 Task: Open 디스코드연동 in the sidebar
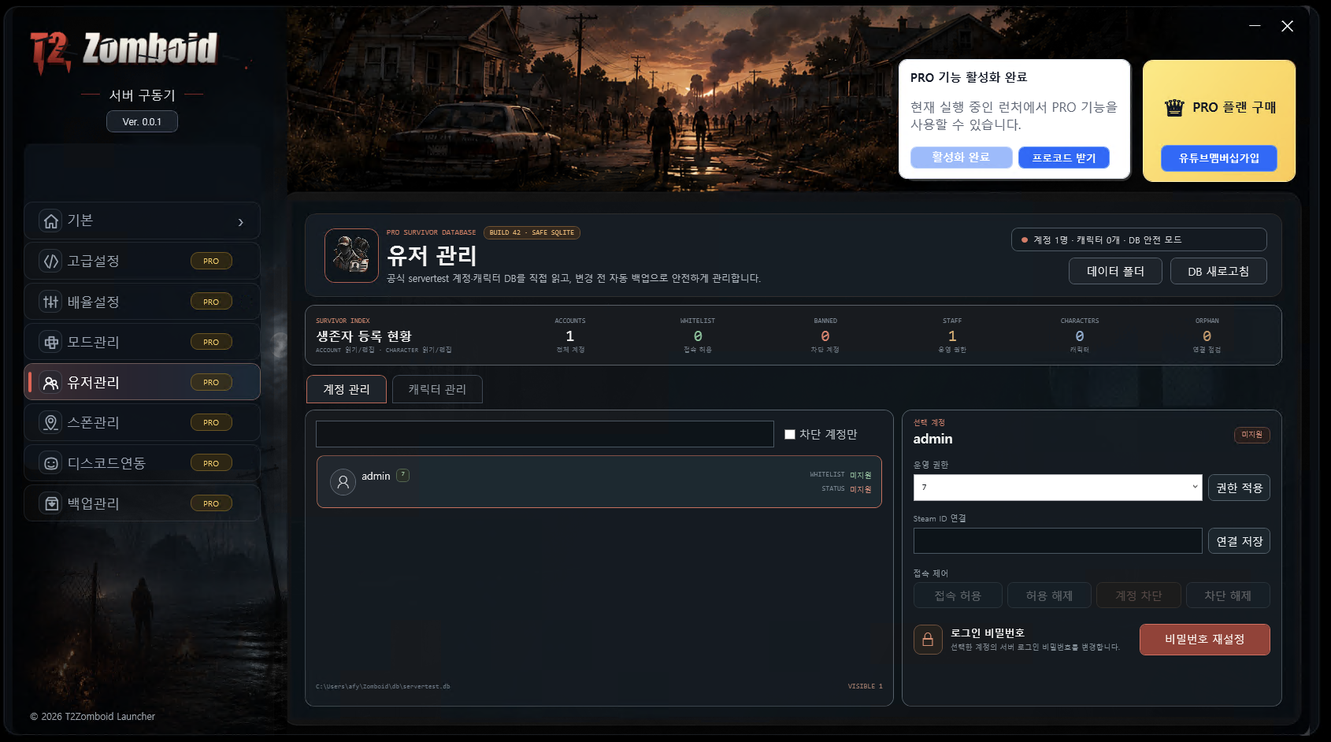[x=142, y=463]
